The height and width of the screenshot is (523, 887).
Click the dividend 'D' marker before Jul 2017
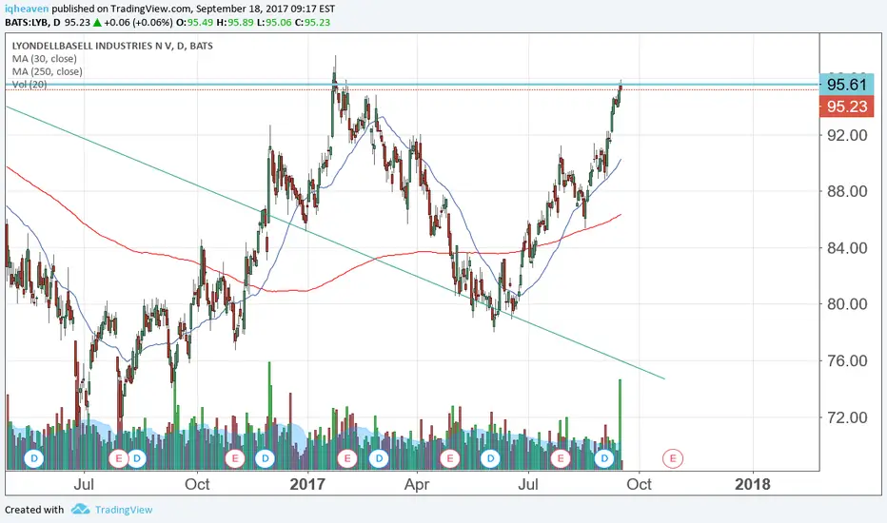(490, 458)
